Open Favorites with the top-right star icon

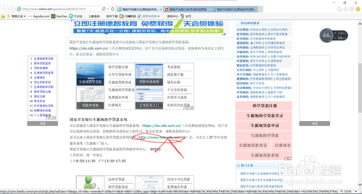click(x=345, y=9)
